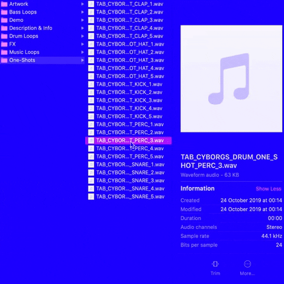Click the KICK_3.wav file icon
The width and height of the screenshot is (284, 284).
point(91,101)
